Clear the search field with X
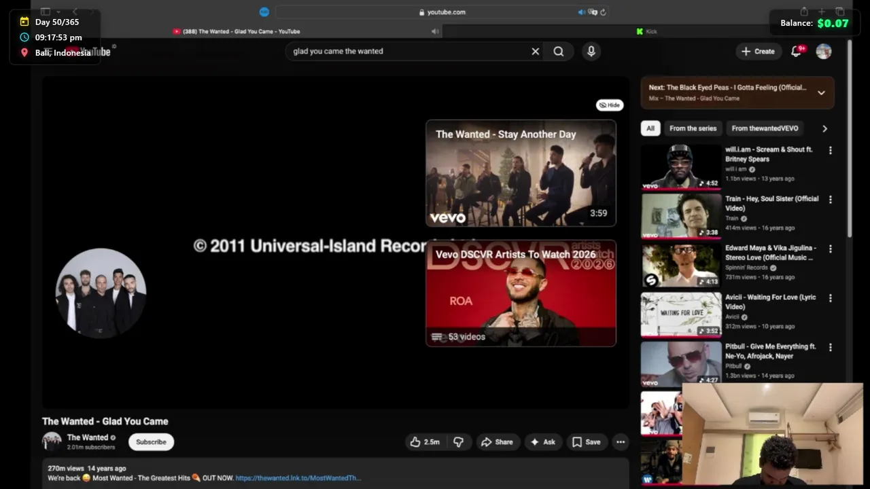 click(x=535, y=52)
